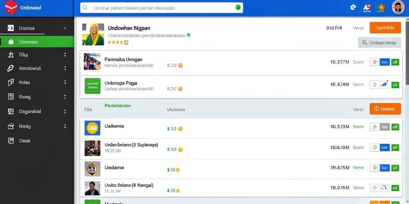Viewport: 409px width, 204px height.
Task: Expand options dots next to Filig
Action: tap(65, 55)
